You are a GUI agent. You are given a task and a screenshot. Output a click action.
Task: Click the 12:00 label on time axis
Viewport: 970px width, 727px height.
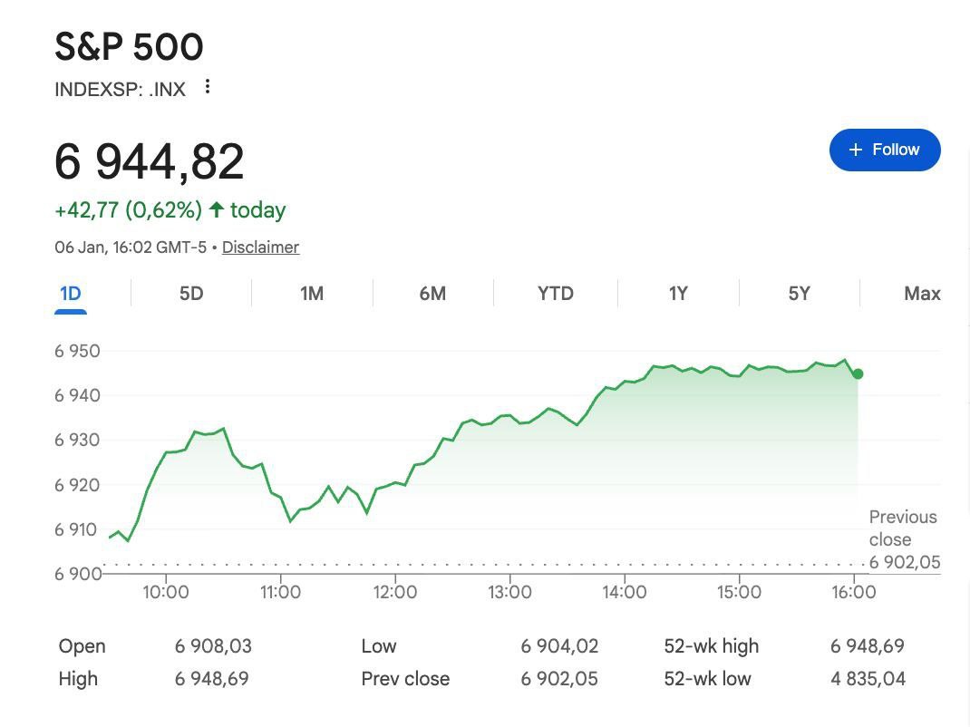coord(395,593)
